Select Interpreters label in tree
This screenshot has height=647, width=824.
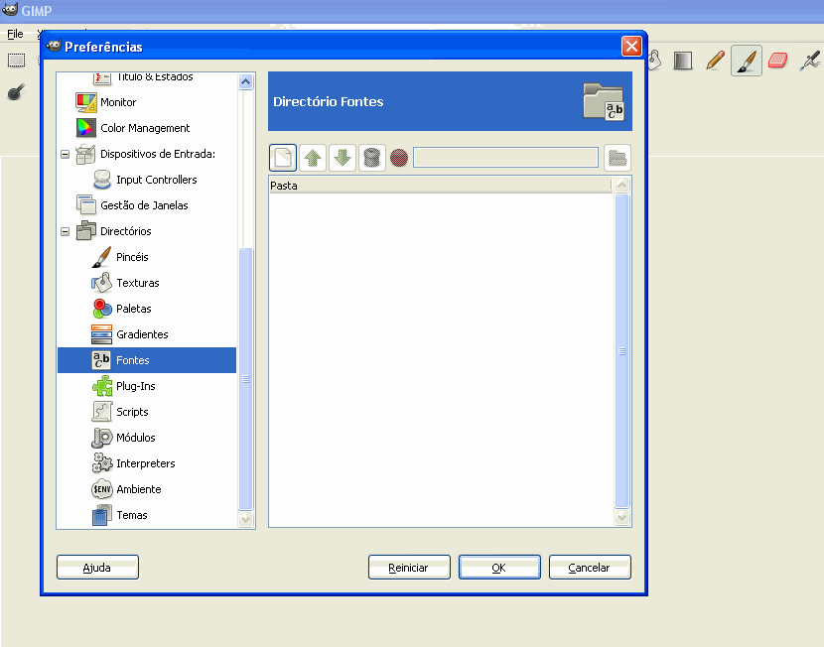coord(146,463)
